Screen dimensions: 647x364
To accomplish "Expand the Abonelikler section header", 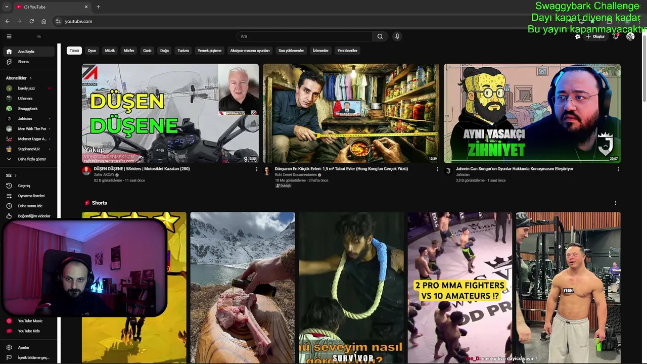I will (x=19, y=78).
